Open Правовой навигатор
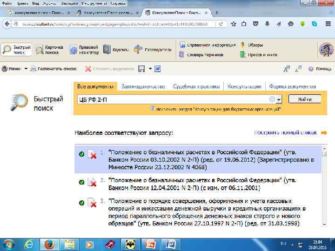The width and height of the screenshot is (335, 251). pyautogui.click(x=84, y=50)
